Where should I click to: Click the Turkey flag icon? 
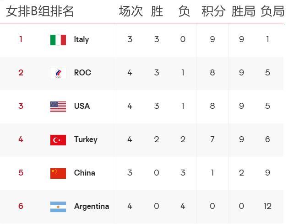tap(58, 140)
